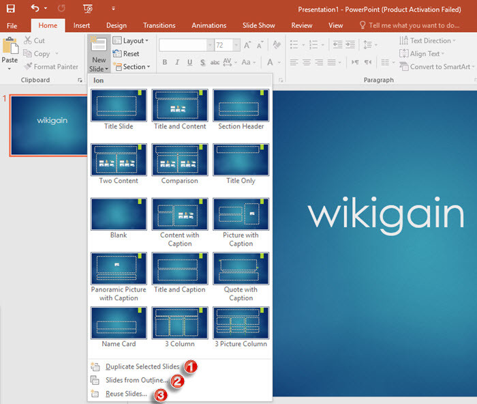The width and height of the screenshot is (477, 404).
Task: Align text right
Action: pyautogui.click(x=319, y=63)
